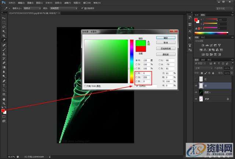Enable the 只有 Web 颜色 checkbox
The image size is (235, 159).
[85, 86]
